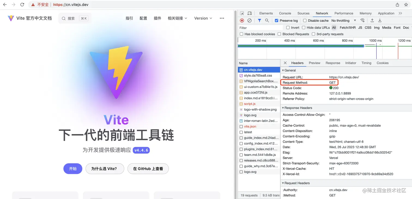Open the extra three-dots menu in navbar
The width and height of the screenshot is (412, 199).
[222, 18]
